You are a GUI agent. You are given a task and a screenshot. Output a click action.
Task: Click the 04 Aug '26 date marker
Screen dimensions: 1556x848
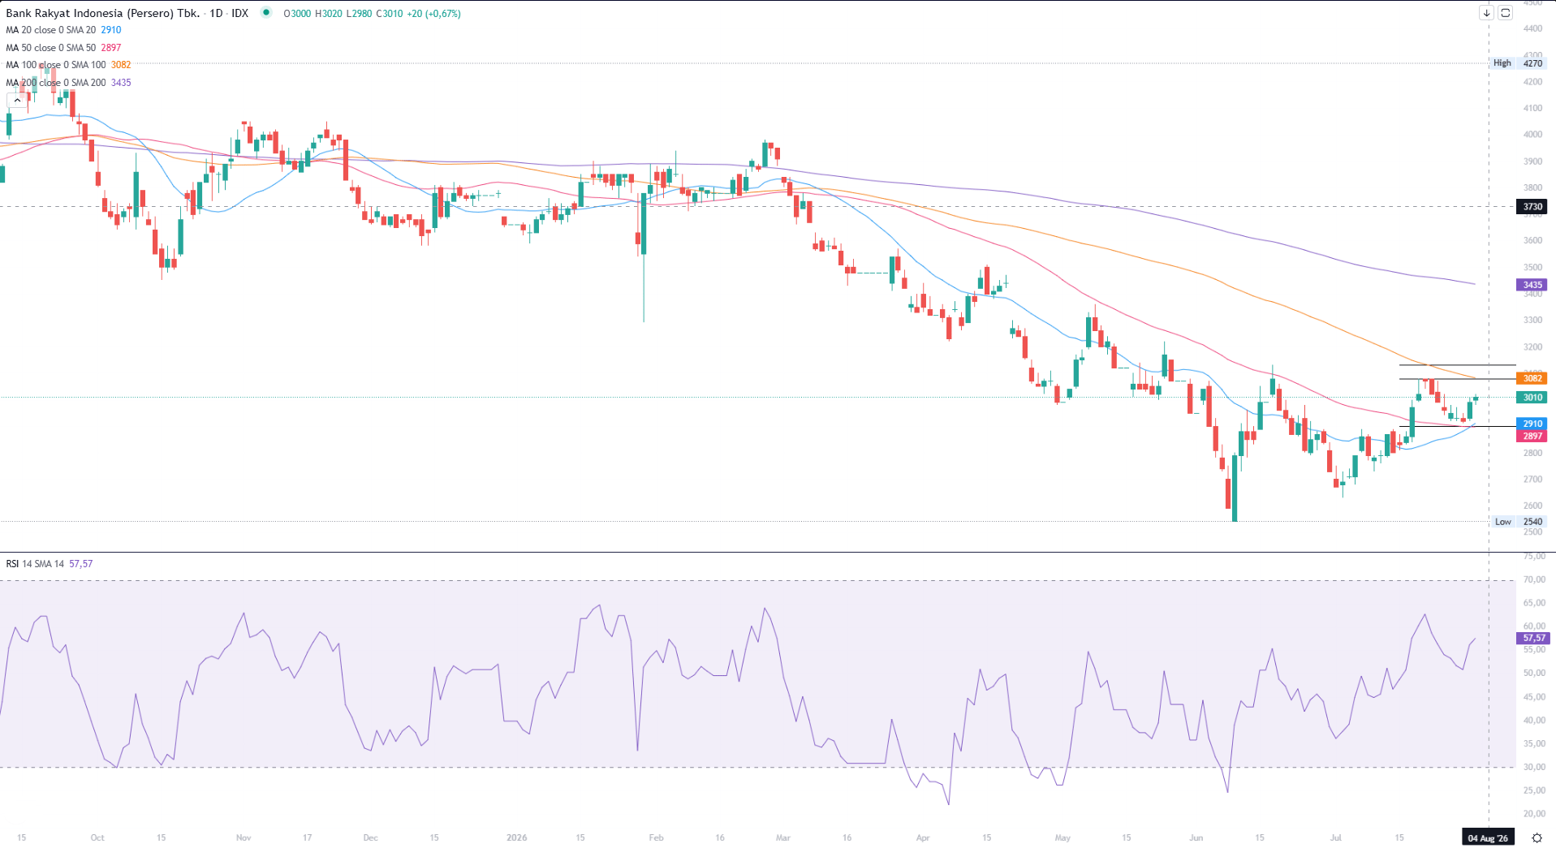coord(1488,838)
